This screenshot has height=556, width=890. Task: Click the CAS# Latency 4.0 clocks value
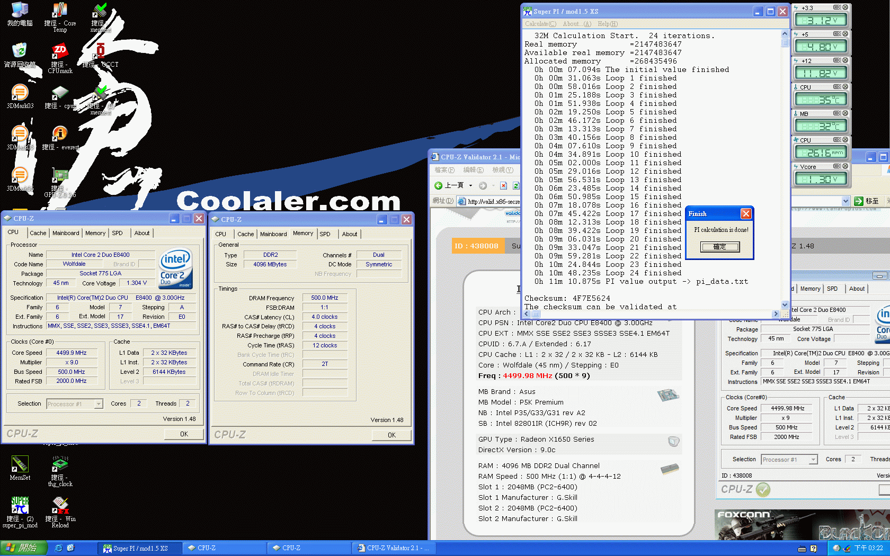325,317
